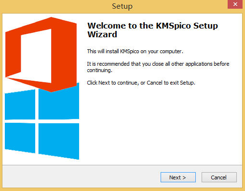Click the lower-right pane of the Windows logo

coord(59,141)
